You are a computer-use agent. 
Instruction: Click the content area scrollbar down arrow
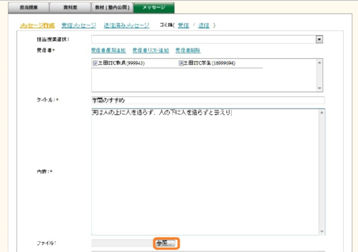pos(322,231)
